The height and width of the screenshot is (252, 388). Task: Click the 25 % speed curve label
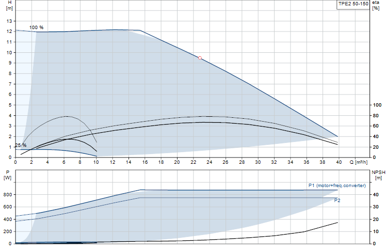point(21,145)
